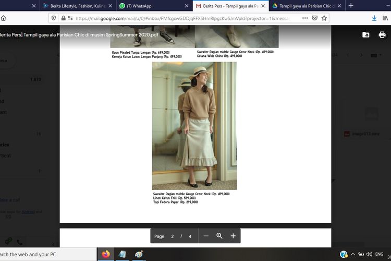
Task: Click the volume icon in system tray
Action: (x=368, y=254)
